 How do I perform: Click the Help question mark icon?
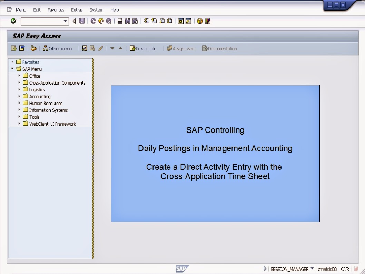click(x=199, y=21)
